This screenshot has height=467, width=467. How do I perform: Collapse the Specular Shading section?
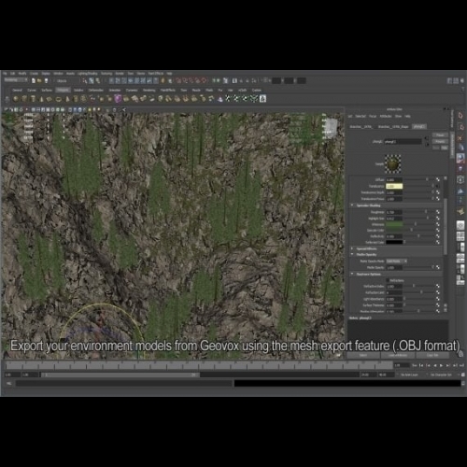352,205
